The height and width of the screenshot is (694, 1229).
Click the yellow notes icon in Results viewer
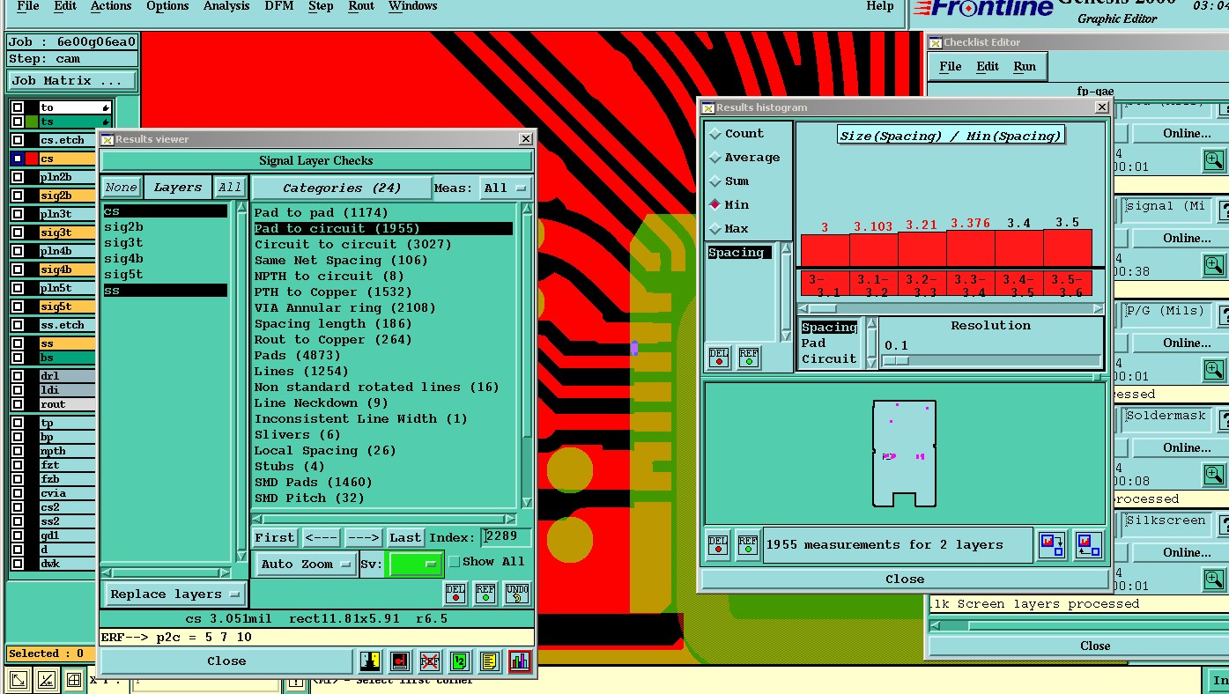click(489, 661)
